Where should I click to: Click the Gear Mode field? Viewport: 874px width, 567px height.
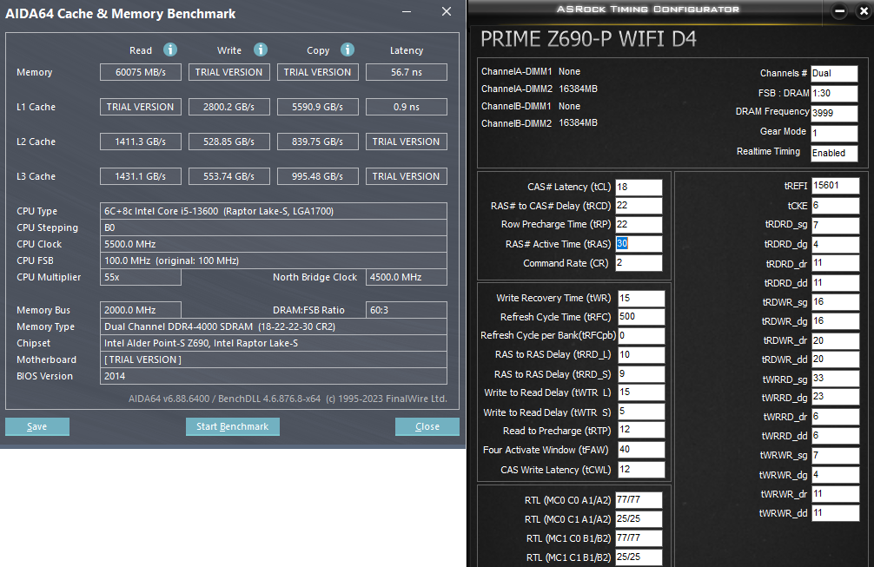[x=834, y=133]
